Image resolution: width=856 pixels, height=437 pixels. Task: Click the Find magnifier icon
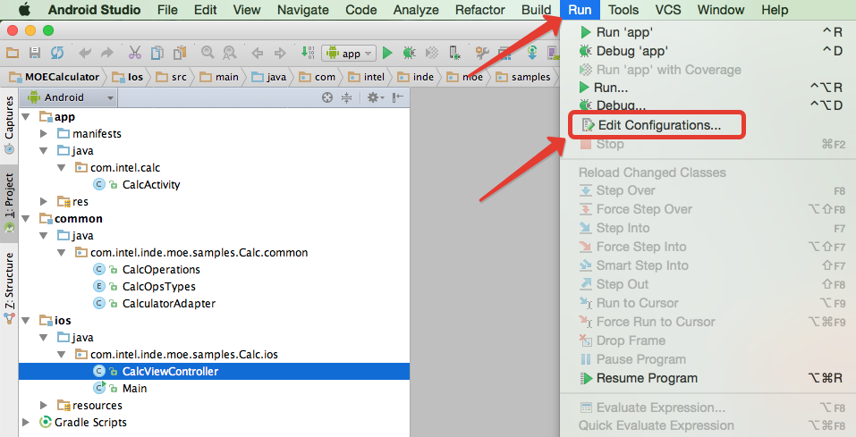pyautogui.click(x=208, y=53)
